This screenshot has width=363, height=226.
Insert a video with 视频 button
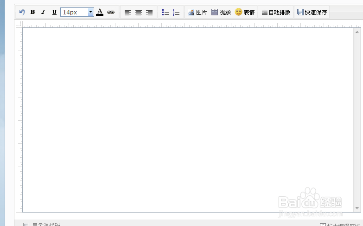tap(221, 12)
